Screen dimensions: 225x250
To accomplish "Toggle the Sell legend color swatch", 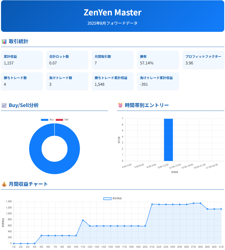I will [59, 120].
